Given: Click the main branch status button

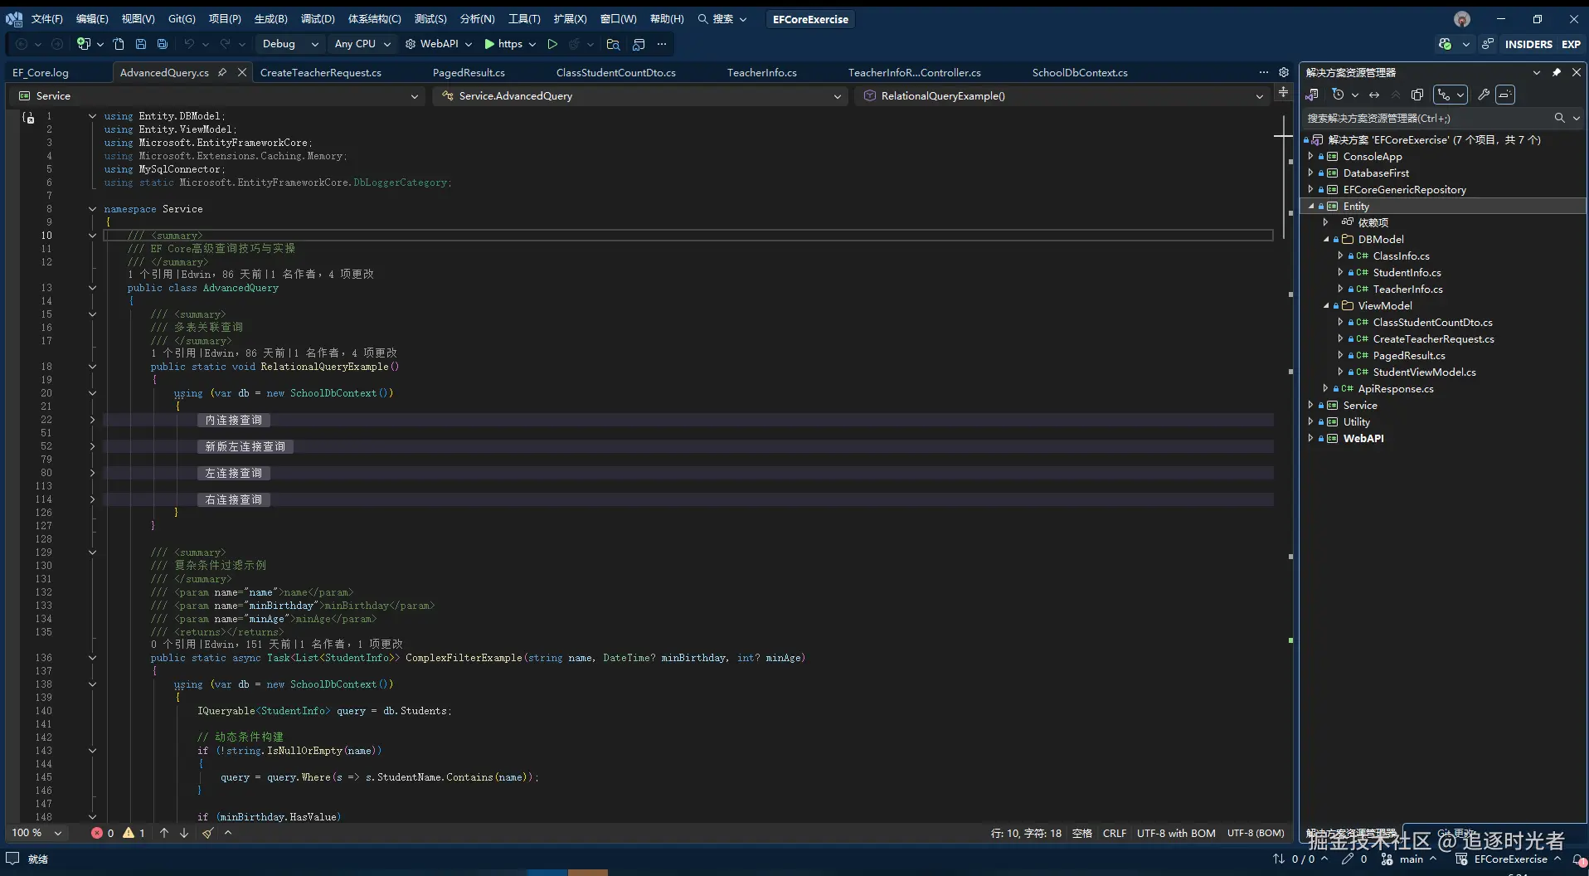Looking at the screenshot, I should (x=1408, y=859).
